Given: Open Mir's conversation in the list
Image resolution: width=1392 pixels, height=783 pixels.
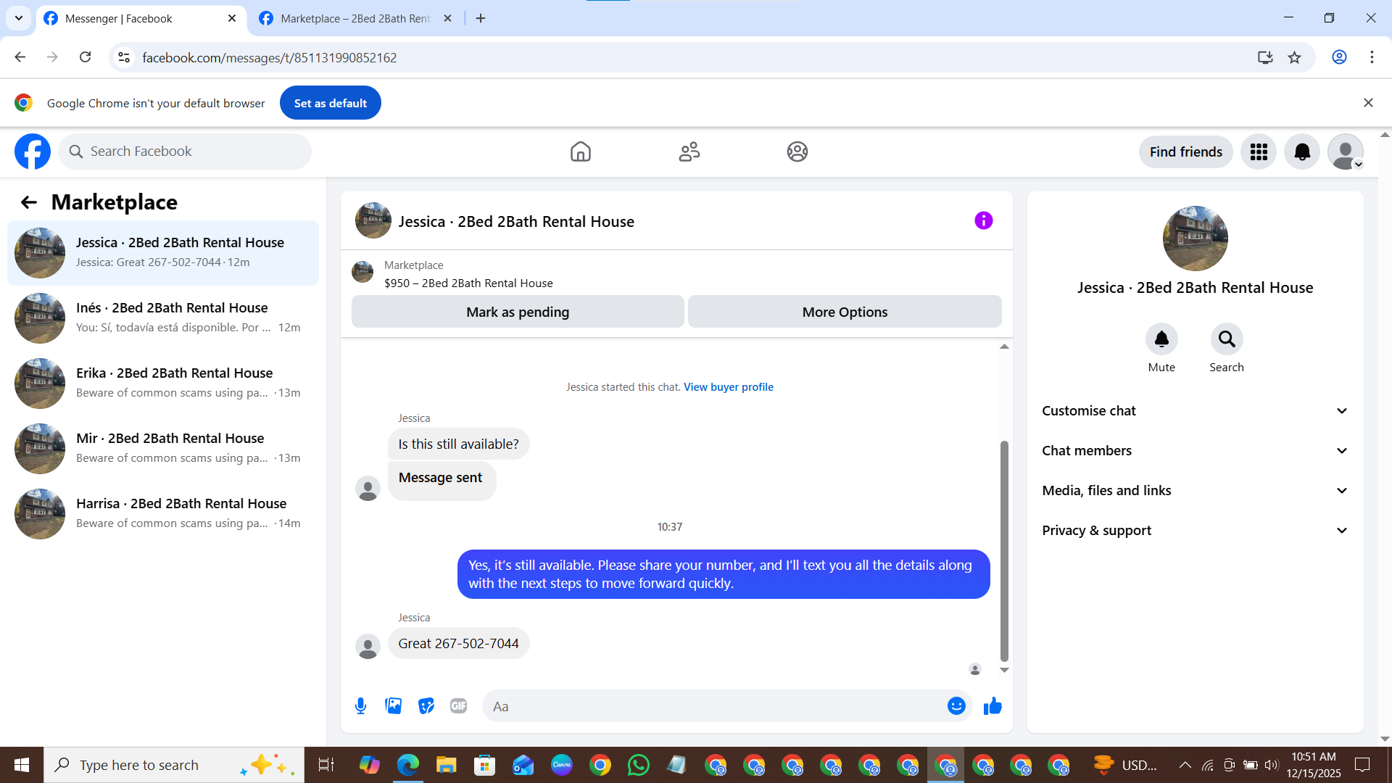Looking at the screenshot, I should (x=163, y=449).
